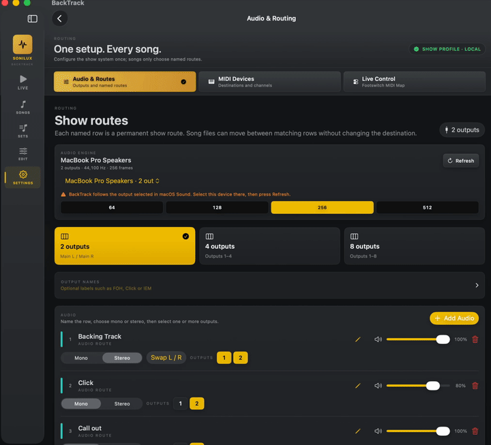Toggle output 1 for Backing Track

point(224,358)
